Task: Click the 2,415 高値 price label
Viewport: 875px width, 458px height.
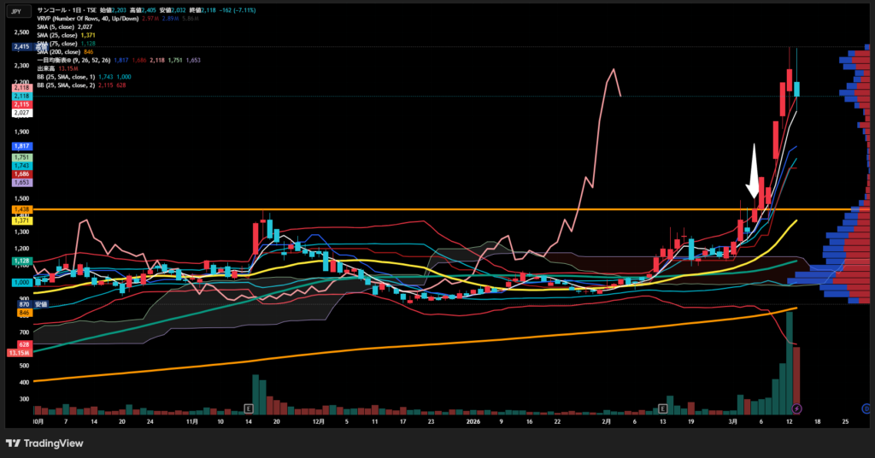Action: (21, 47)
